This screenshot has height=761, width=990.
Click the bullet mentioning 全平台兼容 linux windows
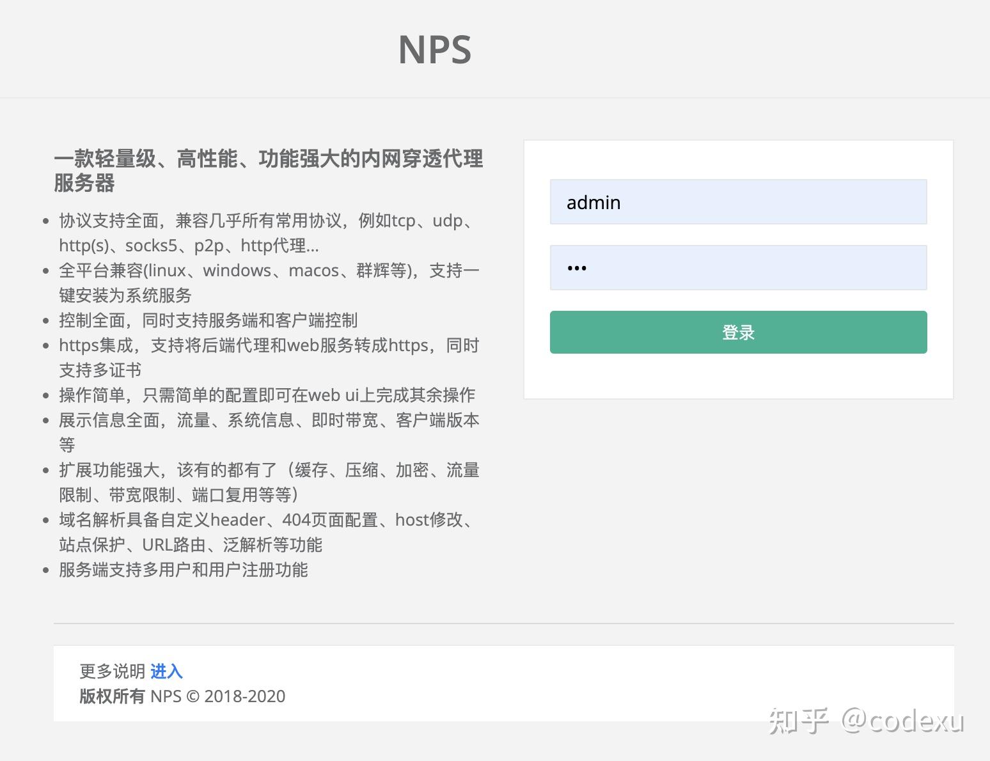point(267,283)
